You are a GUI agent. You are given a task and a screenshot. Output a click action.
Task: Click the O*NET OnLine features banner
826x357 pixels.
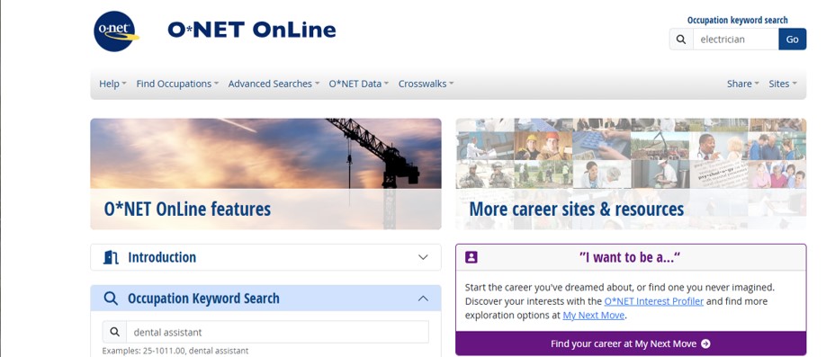pyautogui.click(x=265, y=174)
